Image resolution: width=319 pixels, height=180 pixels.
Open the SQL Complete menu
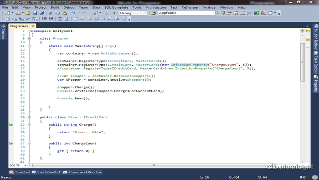pyautogui.click(x=116, y=7)
